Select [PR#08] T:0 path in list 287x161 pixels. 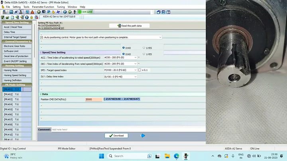coord(17,124)
